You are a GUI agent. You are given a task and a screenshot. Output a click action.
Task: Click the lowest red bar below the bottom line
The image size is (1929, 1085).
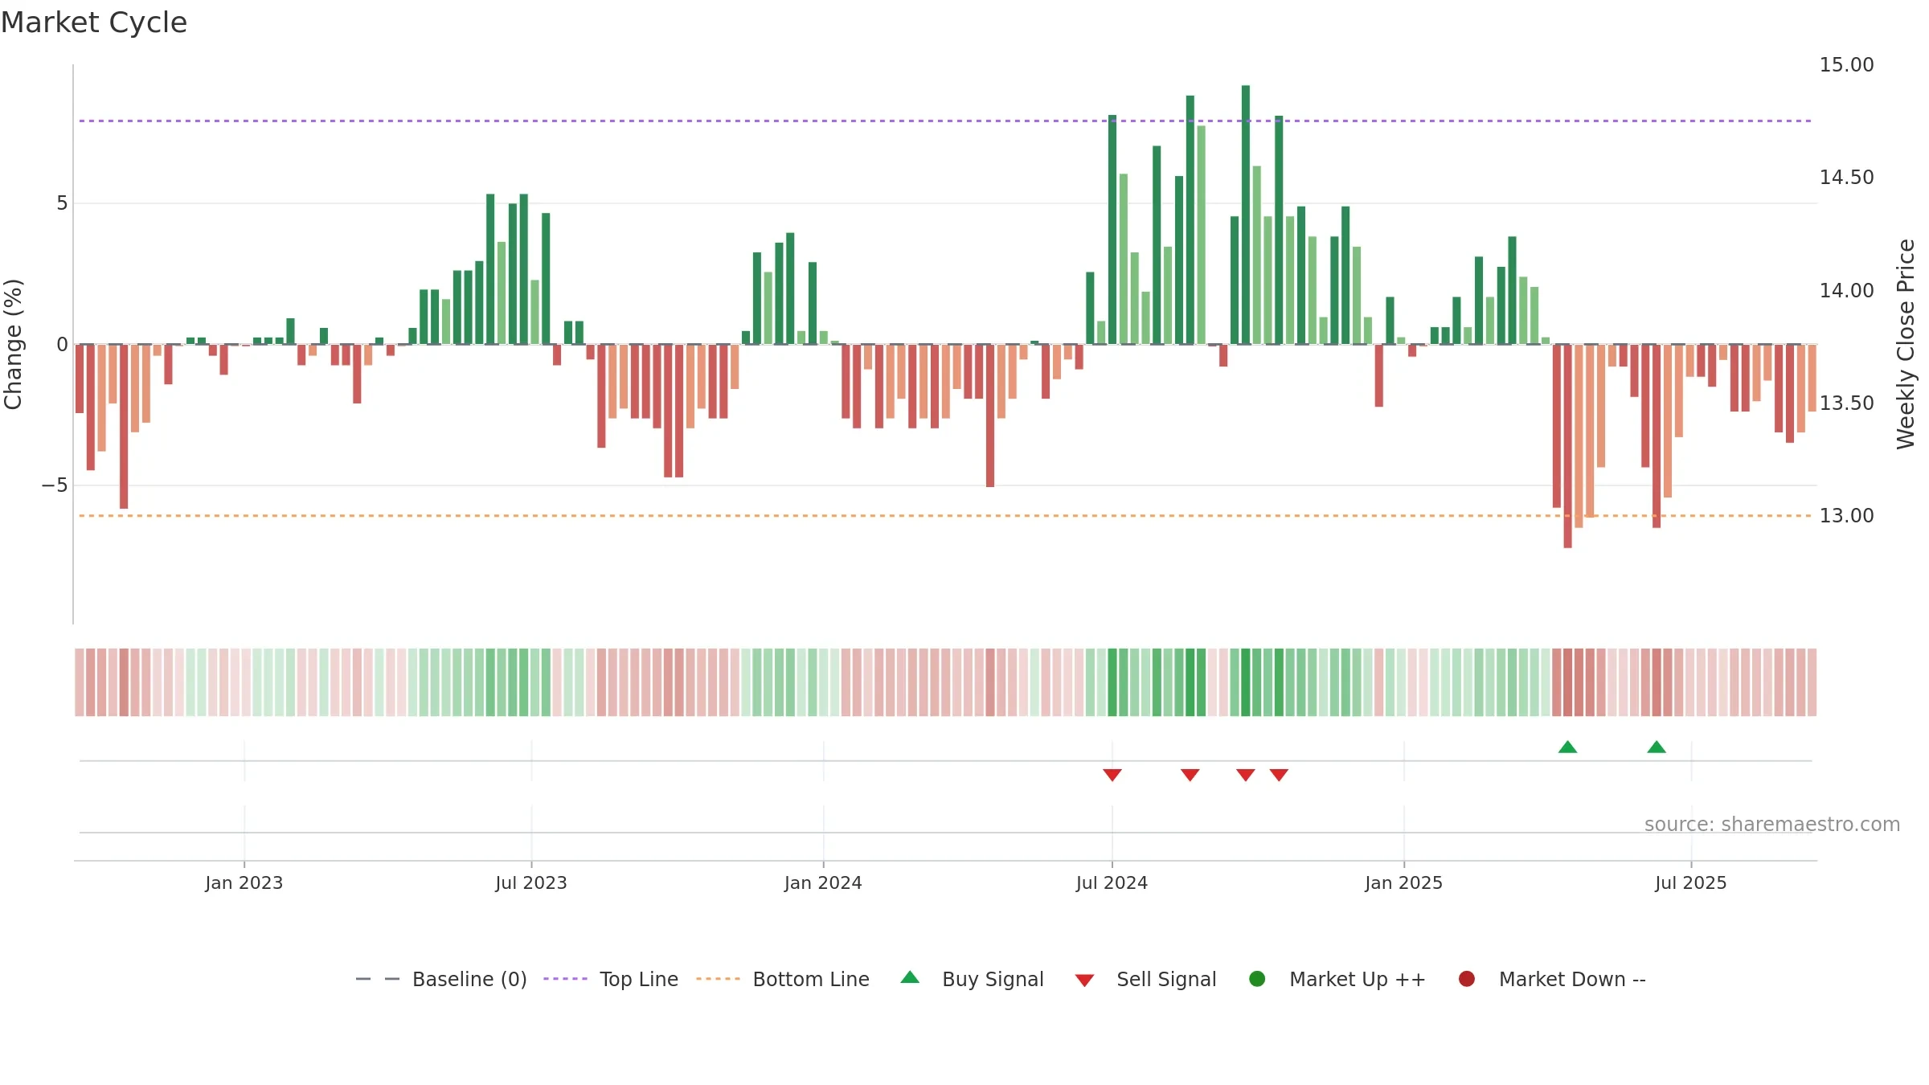click(1567, 446)
